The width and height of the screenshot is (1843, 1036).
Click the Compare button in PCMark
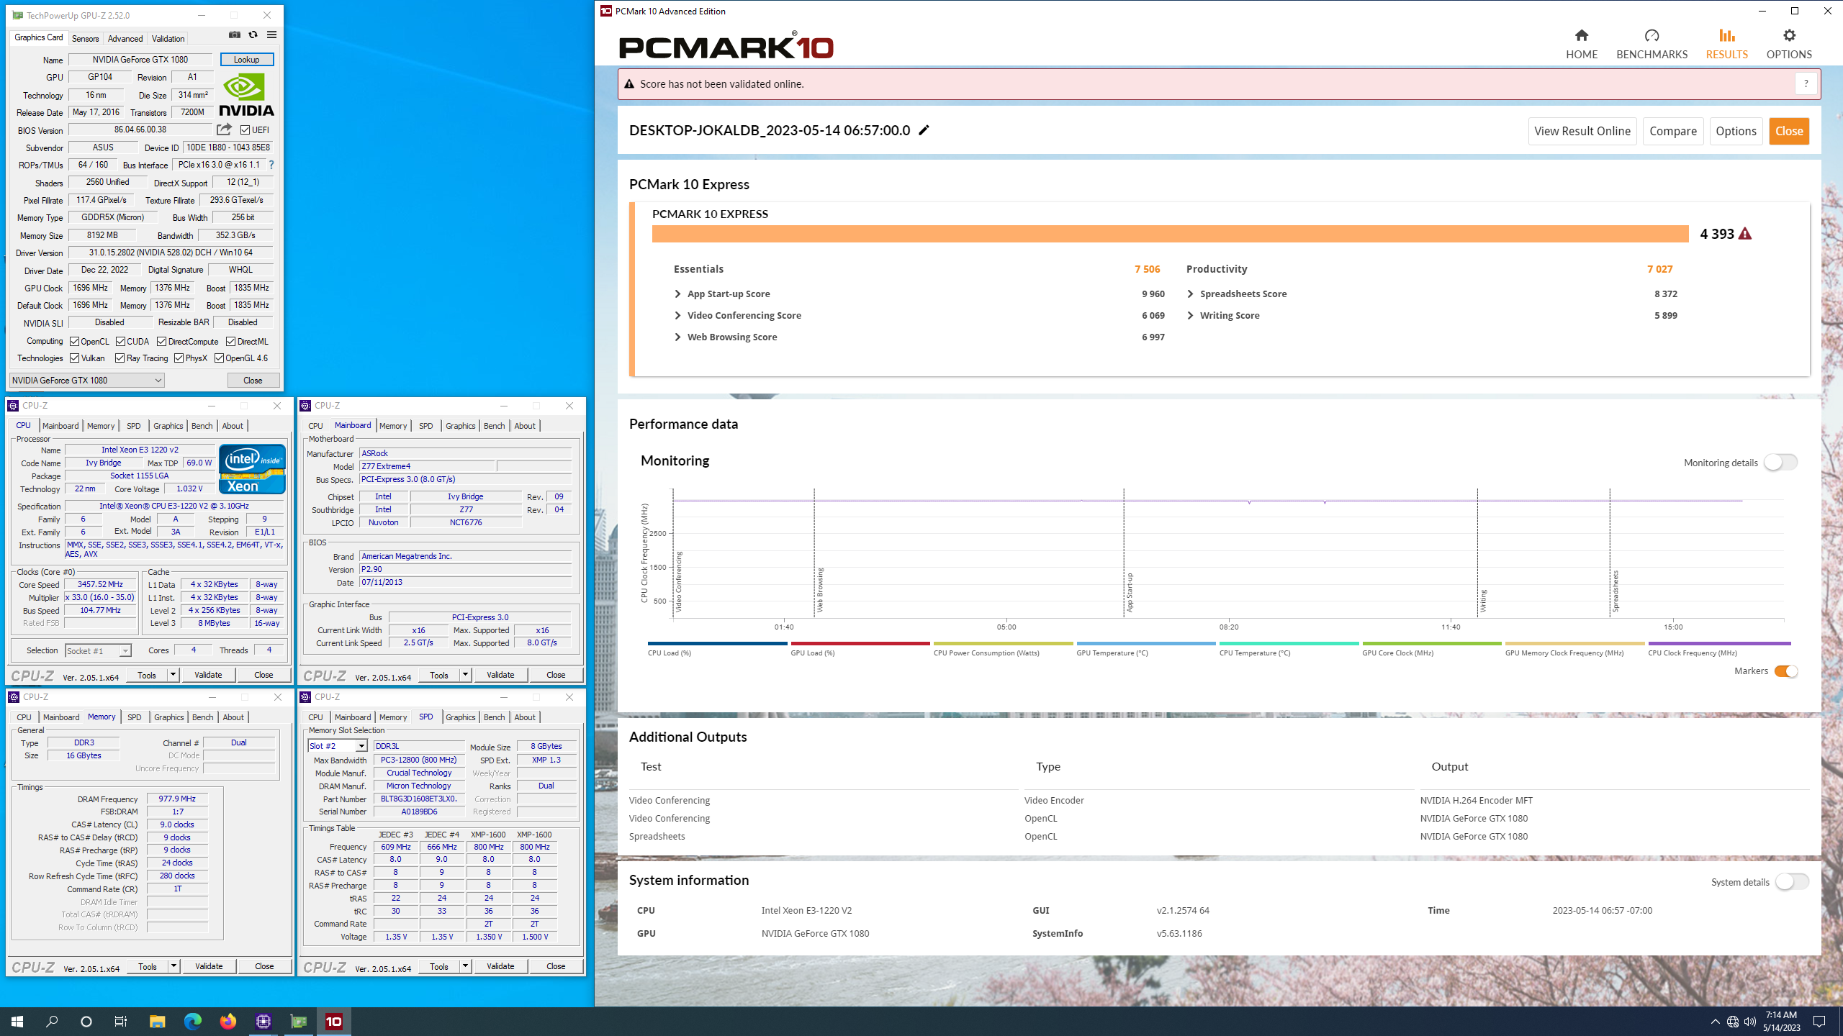[1673, 131]
